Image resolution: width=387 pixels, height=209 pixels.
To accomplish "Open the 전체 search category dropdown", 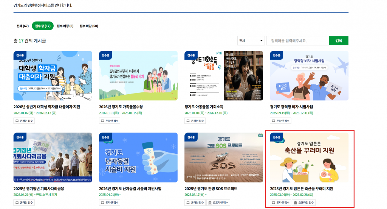I will tap(251, 41).
